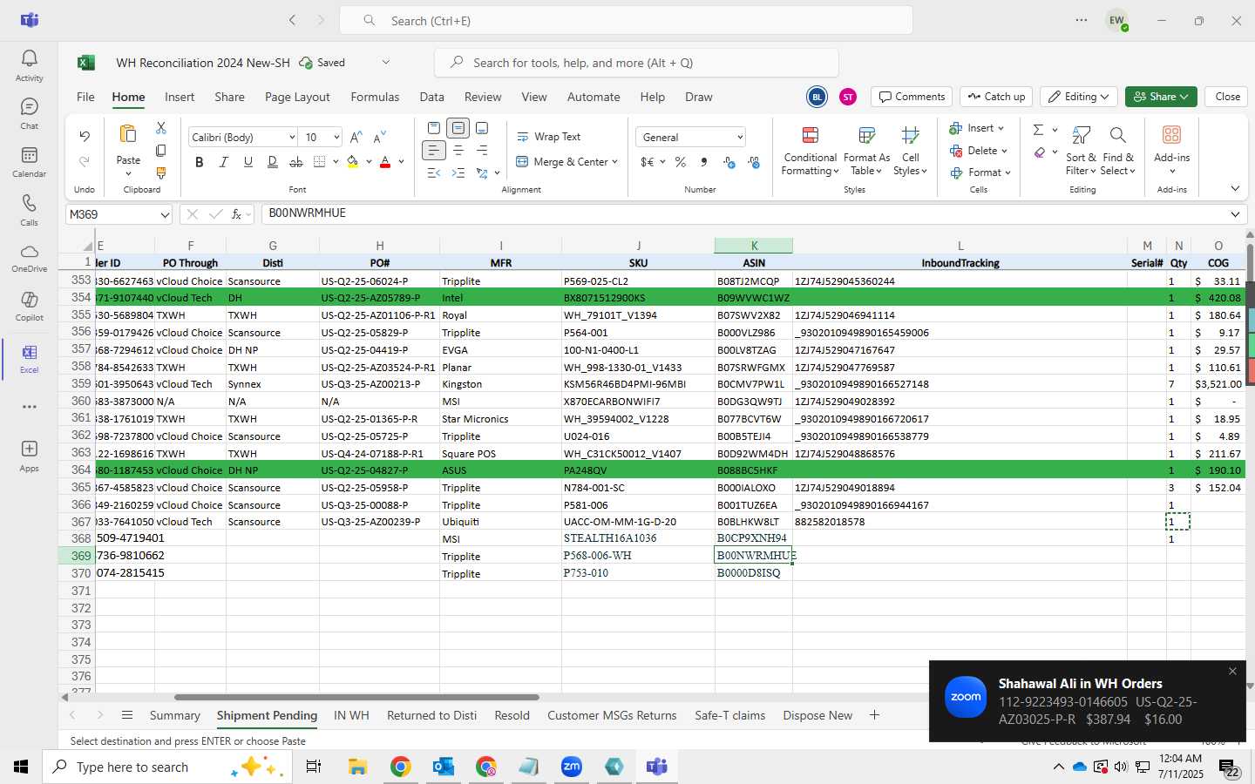Viewport: 1255px width, 784px height.
Task: Click the Comma Style icon
Action: pyautogui.click(x=704, y=162)
